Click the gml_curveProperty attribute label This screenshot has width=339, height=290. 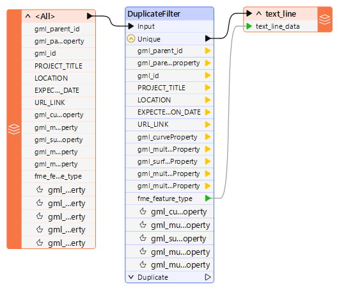coord(168,137)
